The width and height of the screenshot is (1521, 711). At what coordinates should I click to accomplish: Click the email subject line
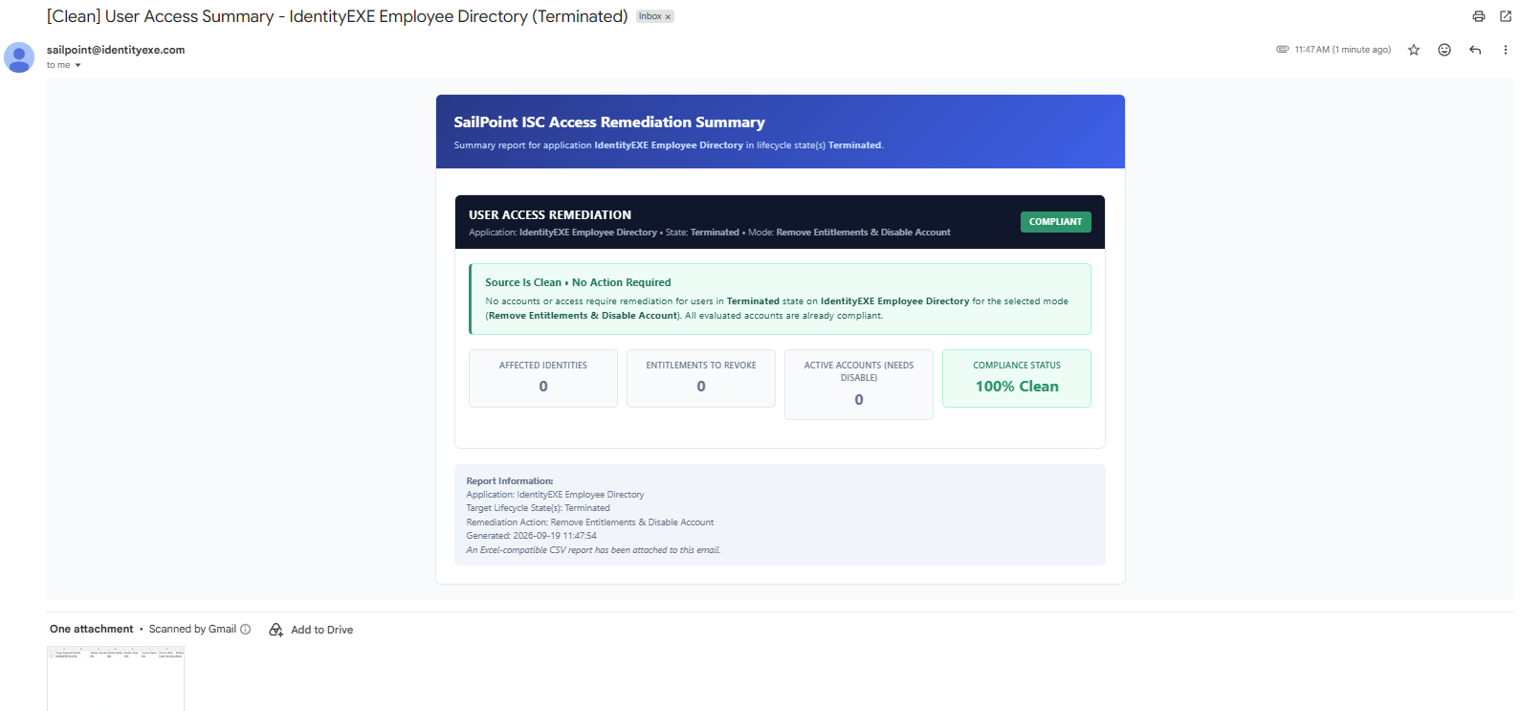pos(338,16)
